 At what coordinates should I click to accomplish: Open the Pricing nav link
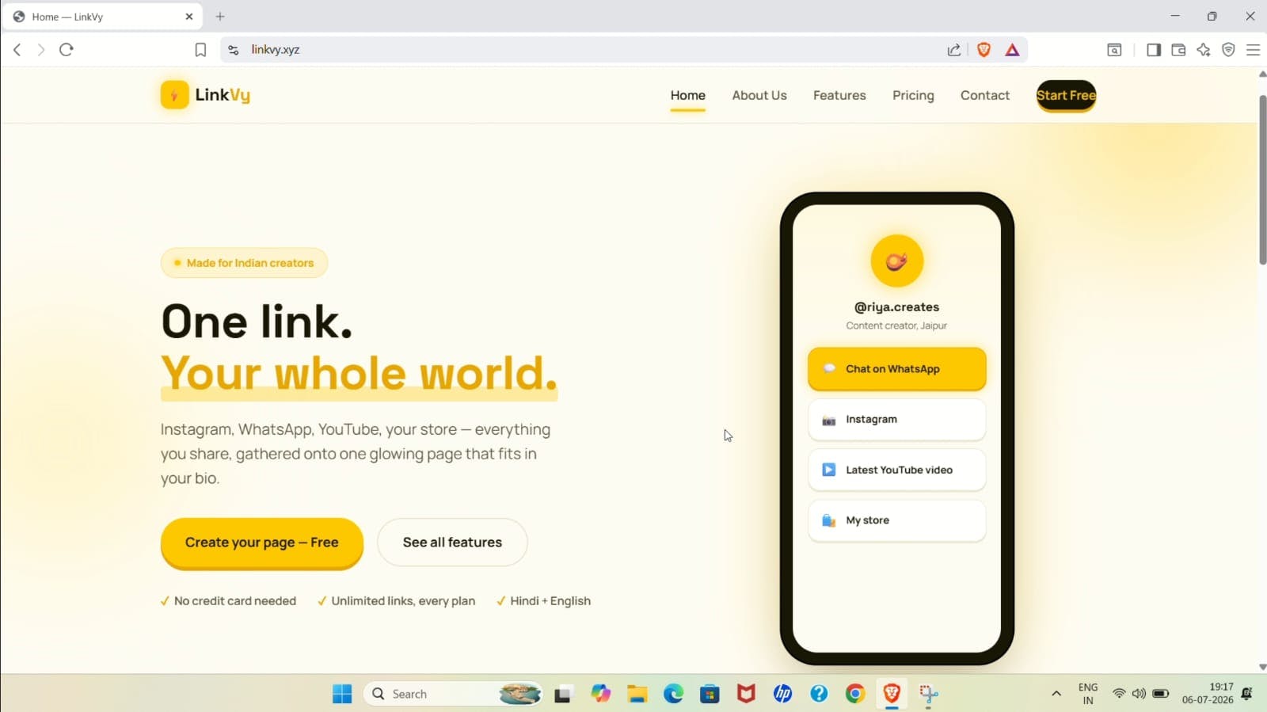click(913, 95)
